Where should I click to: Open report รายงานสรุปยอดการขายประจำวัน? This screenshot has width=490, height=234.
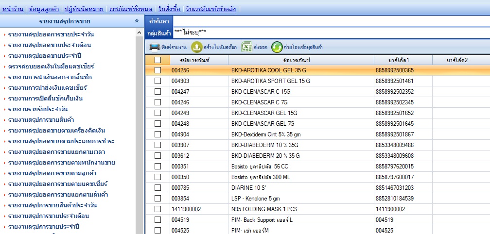click(x=51, y=34)
